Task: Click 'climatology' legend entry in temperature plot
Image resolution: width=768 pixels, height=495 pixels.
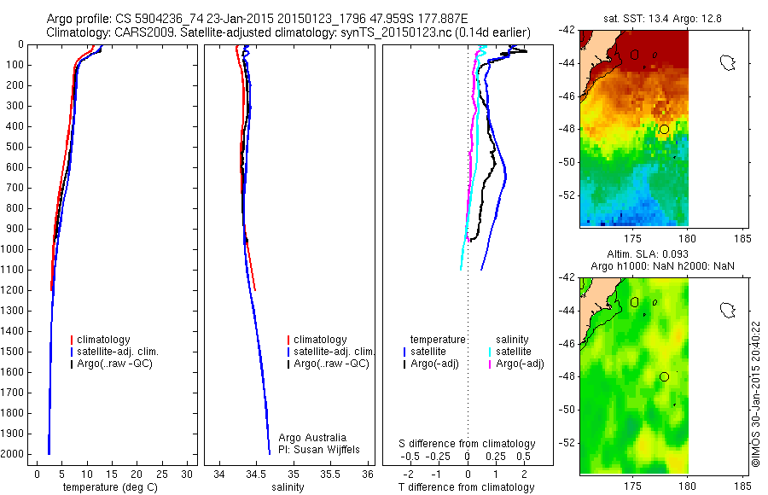Action: click(103, 340)
